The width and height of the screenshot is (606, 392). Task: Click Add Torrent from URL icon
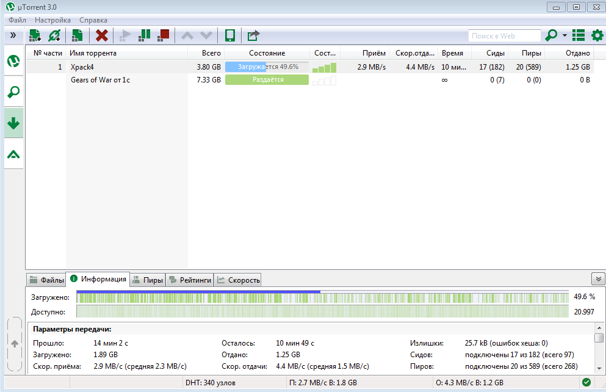pos(54,35)
